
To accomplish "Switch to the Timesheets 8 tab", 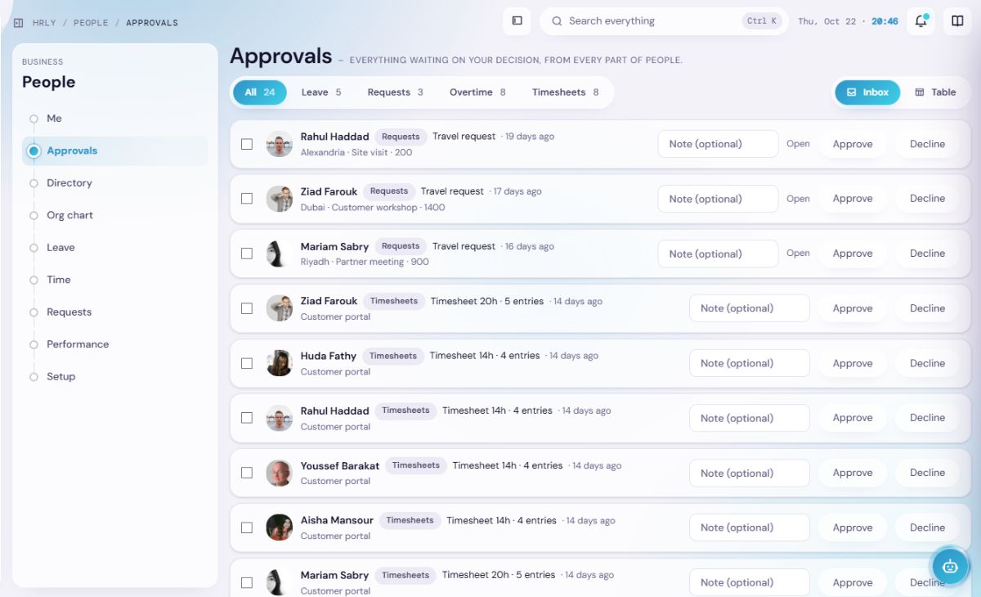I will pyautogui.click(x=565, y=92).
